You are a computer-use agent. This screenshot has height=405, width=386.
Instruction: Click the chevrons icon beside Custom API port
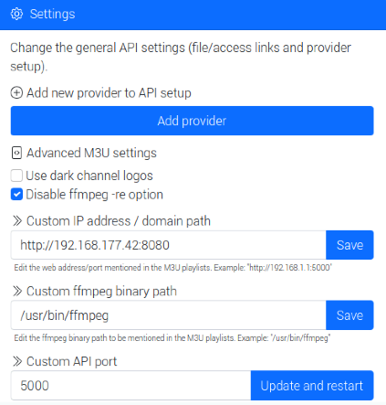click(17, 361)
